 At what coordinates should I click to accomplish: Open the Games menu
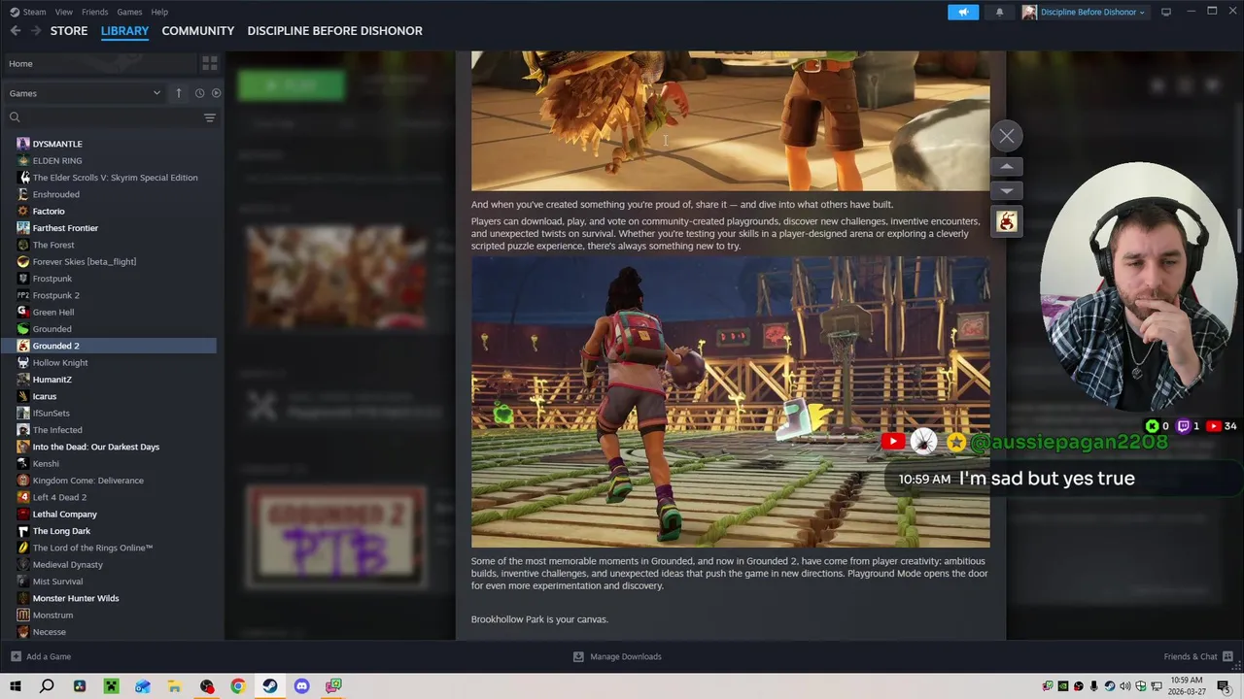[129, 12]
